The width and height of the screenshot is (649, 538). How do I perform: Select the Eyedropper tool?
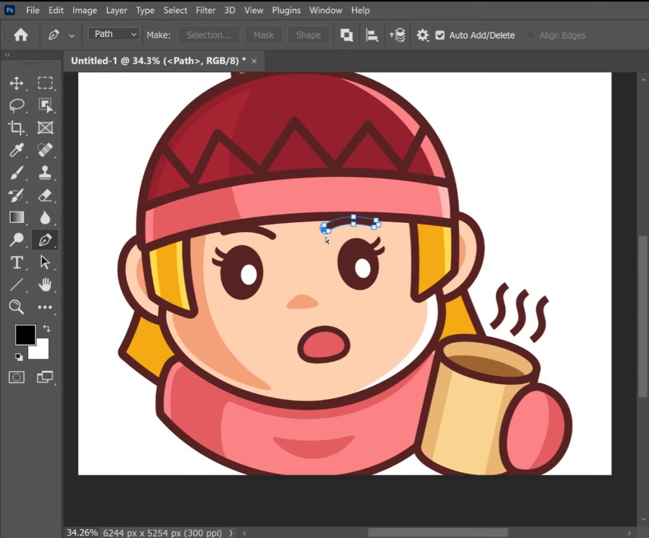click(x=17, y=150)
